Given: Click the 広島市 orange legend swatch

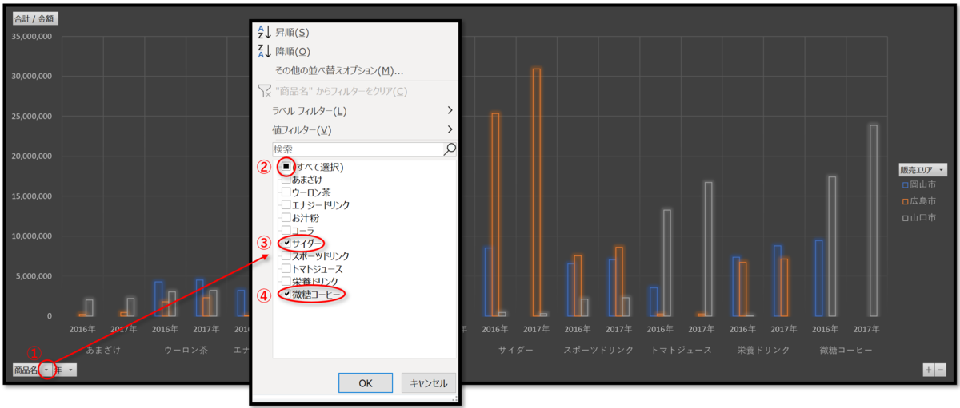Looking at the screenshot, I should [905, 201].
